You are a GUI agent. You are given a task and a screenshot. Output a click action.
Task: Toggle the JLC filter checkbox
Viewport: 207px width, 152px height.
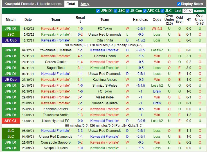(x=162, y=11)
